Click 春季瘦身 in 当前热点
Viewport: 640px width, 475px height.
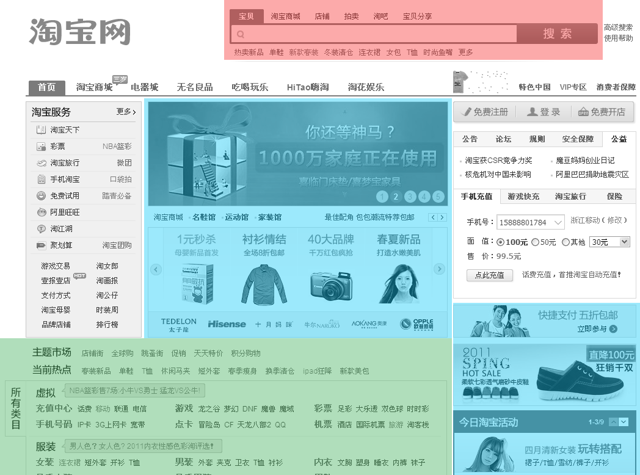pyautogui.click(x=242, y=371)
